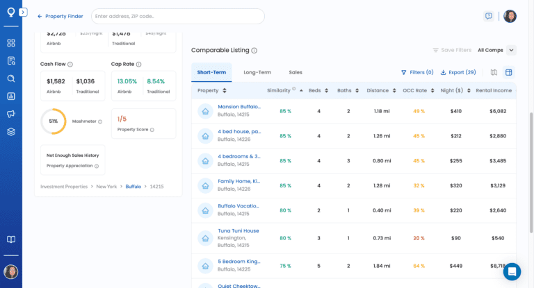Switch to map view of comparables

click(494, 72)
